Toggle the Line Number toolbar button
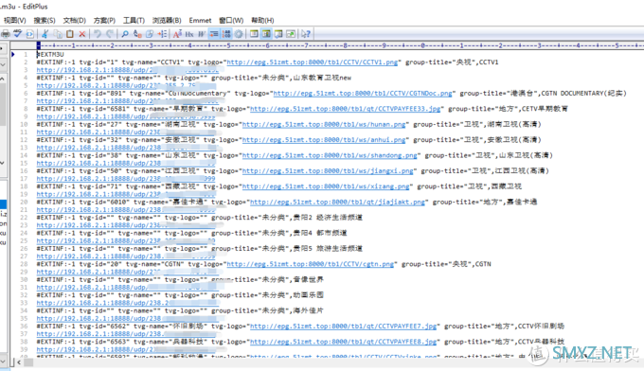Image resolution: width=644 pixels, height=371 pixels. [x=226, y=34]
